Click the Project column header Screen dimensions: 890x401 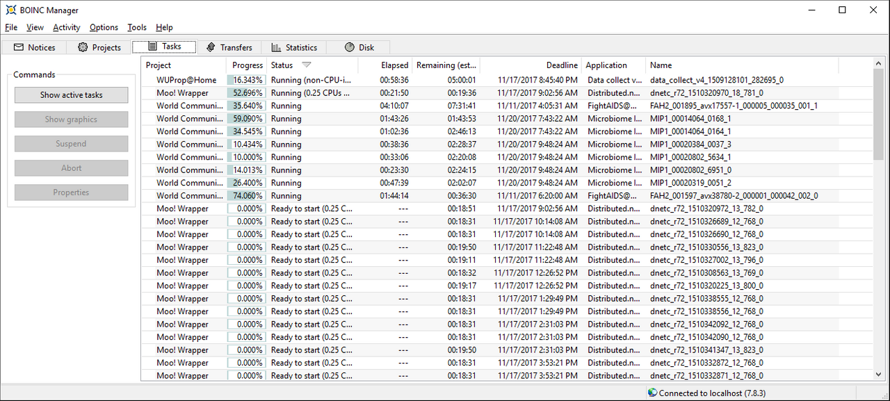point(184,65)
